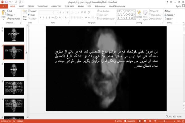This screenshot has width=185, height=123.
Task: Click the spell check icon in status bar
Action: (14, 121)
